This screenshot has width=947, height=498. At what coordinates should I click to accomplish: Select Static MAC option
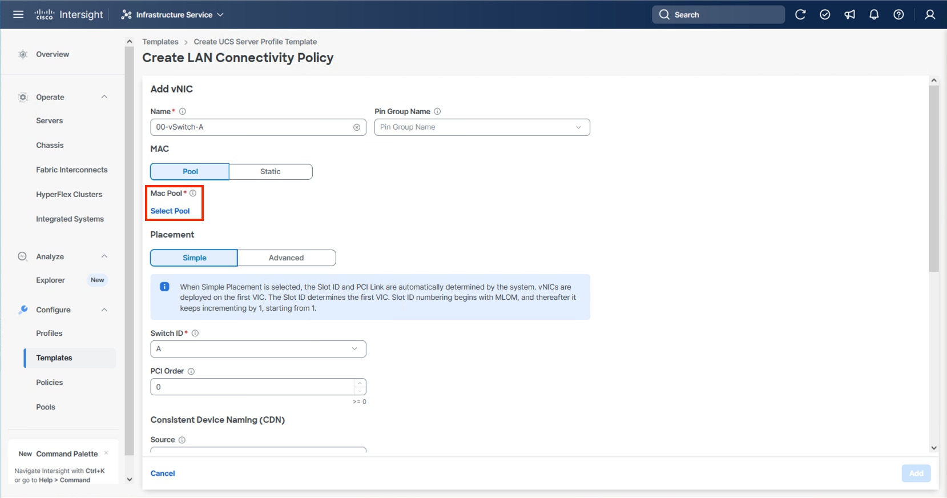271,171
